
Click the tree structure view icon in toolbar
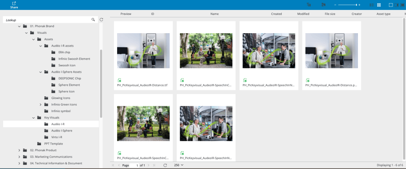pos(309,5)
